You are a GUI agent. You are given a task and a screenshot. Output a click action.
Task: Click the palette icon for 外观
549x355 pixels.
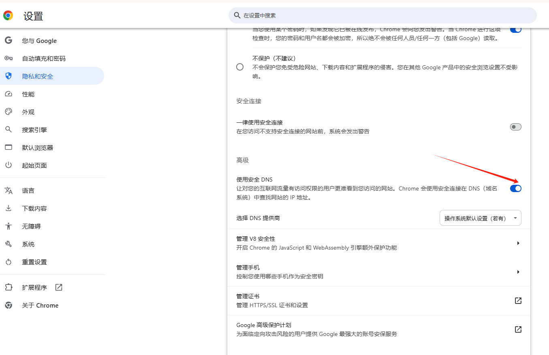tap(9, 112)
